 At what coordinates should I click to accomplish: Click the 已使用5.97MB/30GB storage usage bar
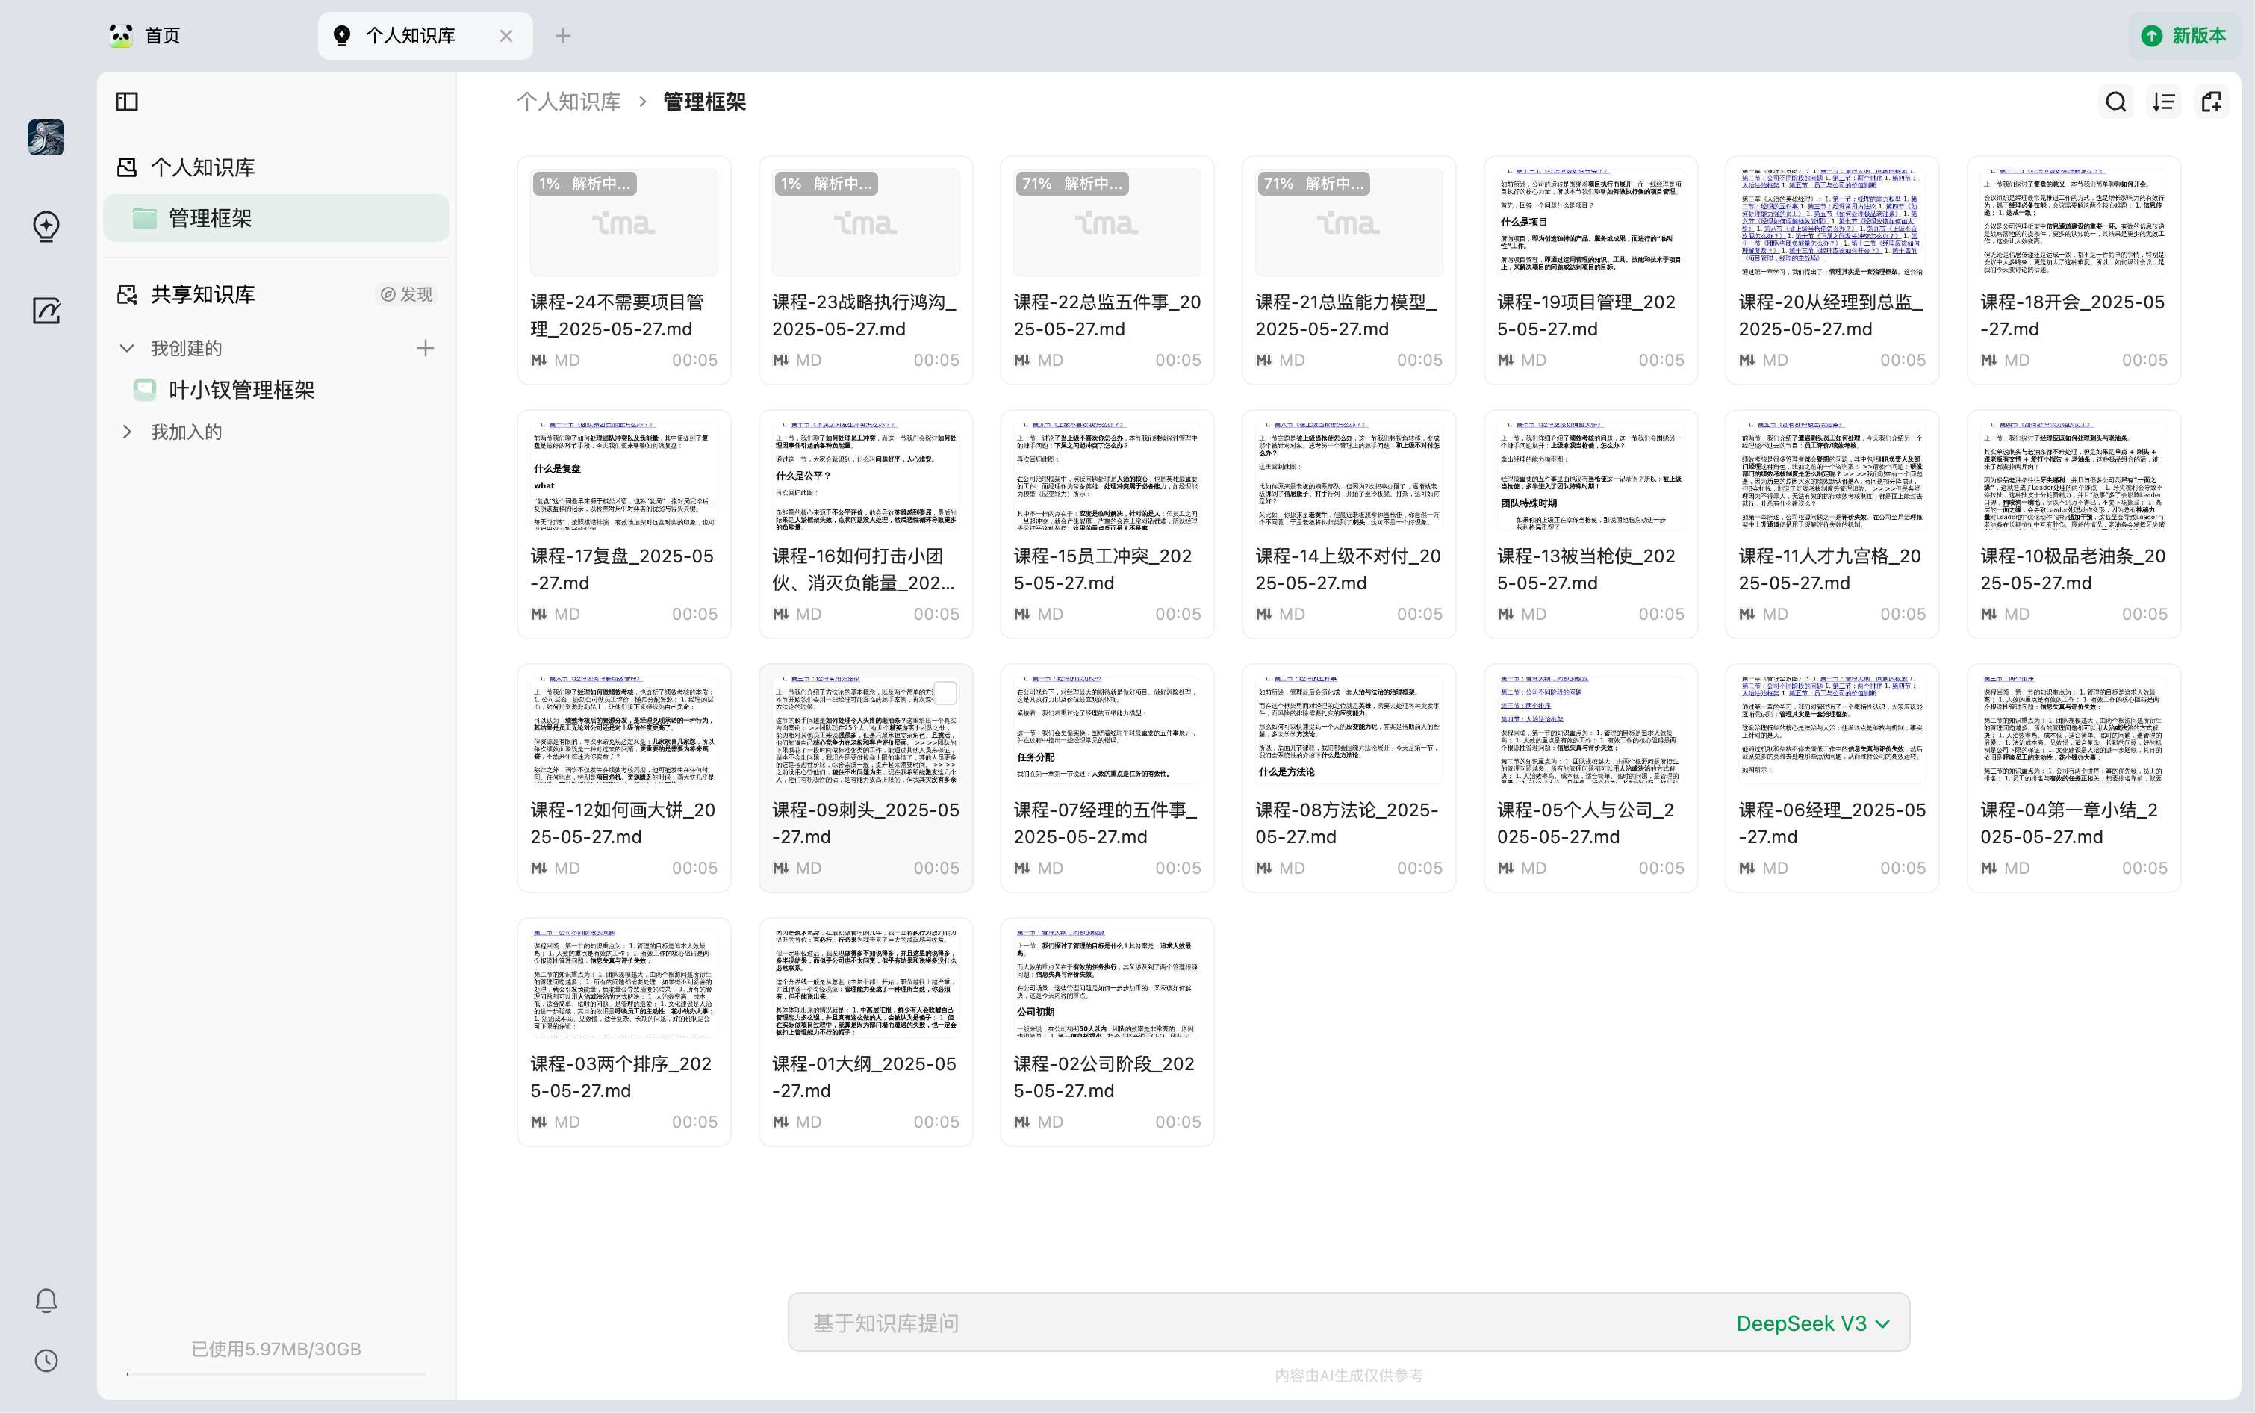pos(276,1373)
